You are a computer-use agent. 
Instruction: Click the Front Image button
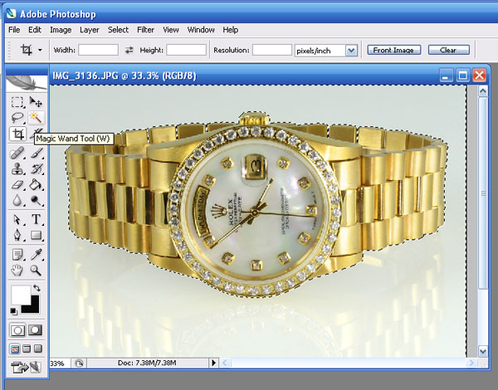tap(393, 50)
